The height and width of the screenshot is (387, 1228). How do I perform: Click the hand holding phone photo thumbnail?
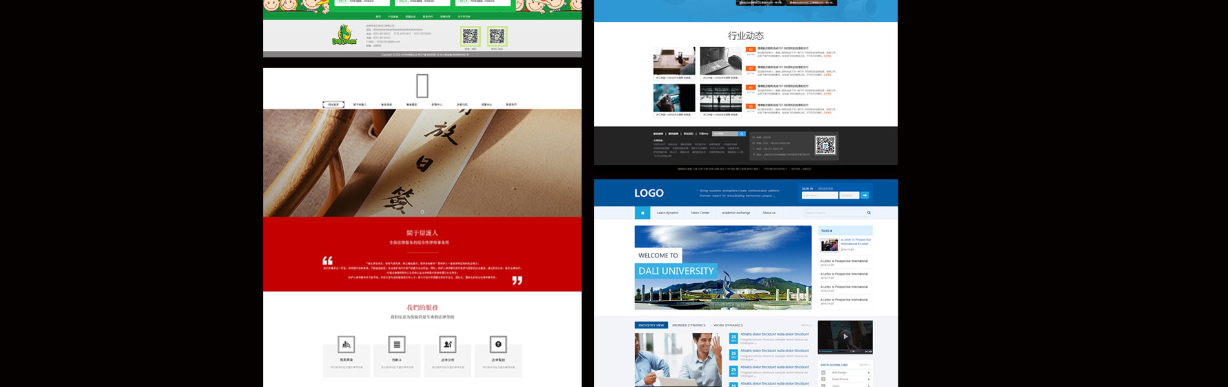[674, 98]
